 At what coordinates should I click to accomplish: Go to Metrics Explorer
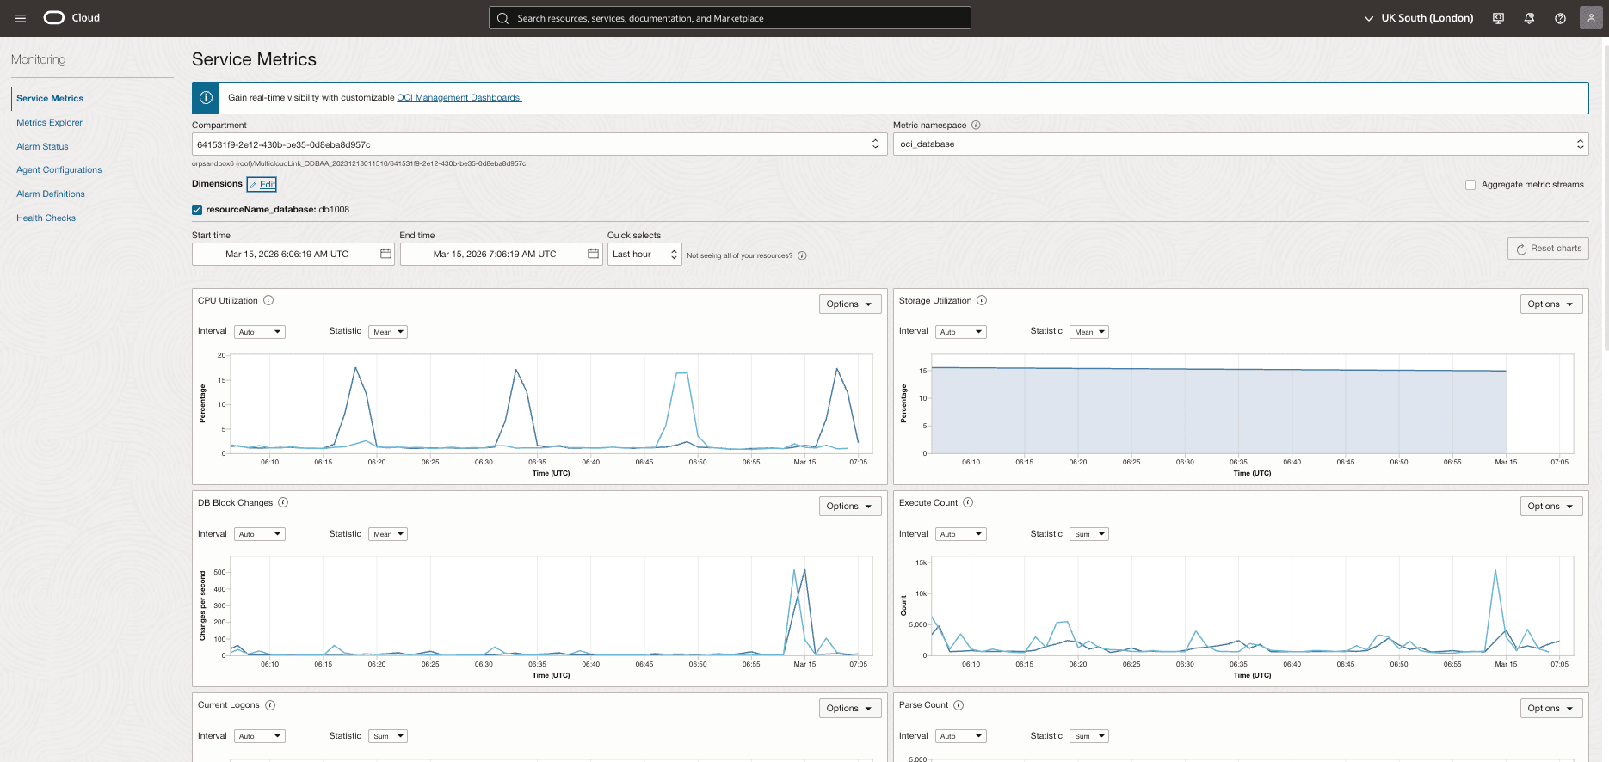(49, 123)
